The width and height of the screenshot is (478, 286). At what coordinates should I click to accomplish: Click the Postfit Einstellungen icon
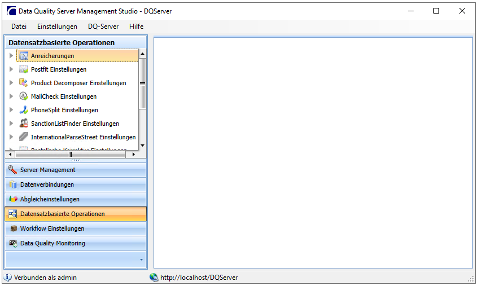coord(24,69)
